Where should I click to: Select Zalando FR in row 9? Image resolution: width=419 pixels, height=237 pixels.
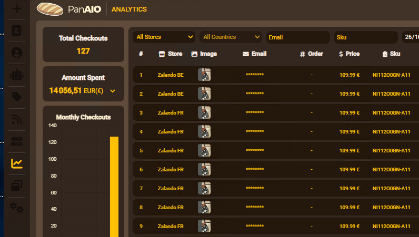[x=171, y=226]
